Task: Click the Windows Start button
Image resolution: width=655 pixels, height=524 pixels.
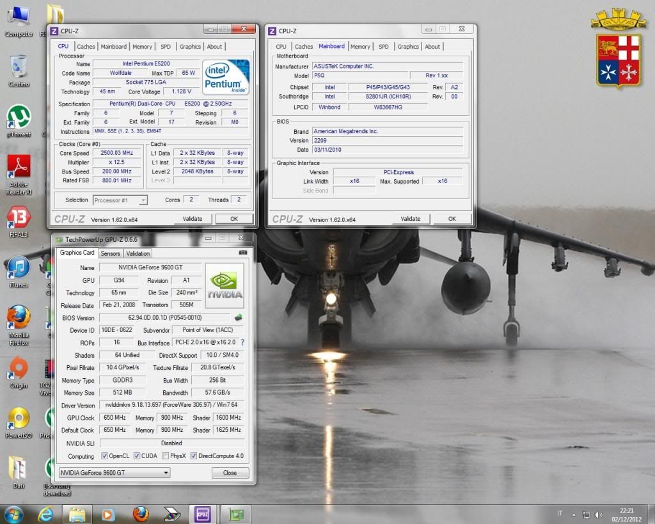Action: (x=13, y=514)
